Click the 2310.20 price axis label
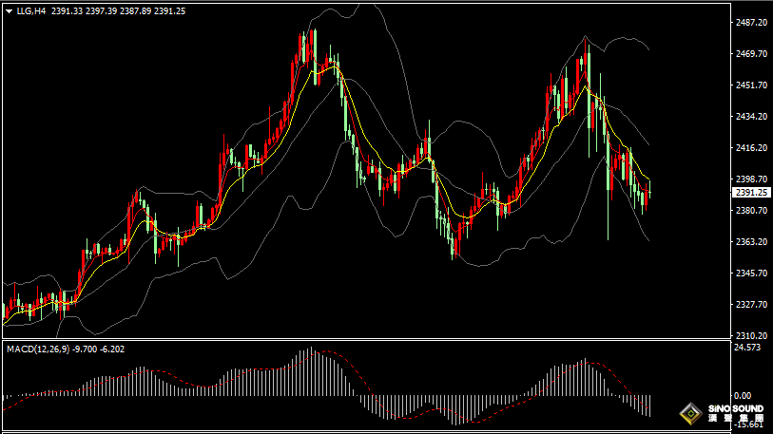 click(x=751, y=336)
